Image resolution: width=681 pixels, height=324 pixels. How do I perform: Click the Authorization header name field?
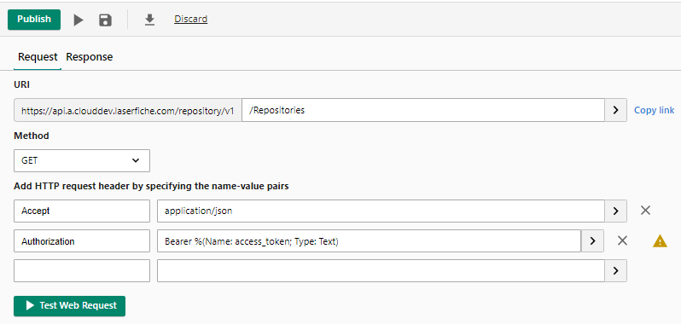point(82,240)
